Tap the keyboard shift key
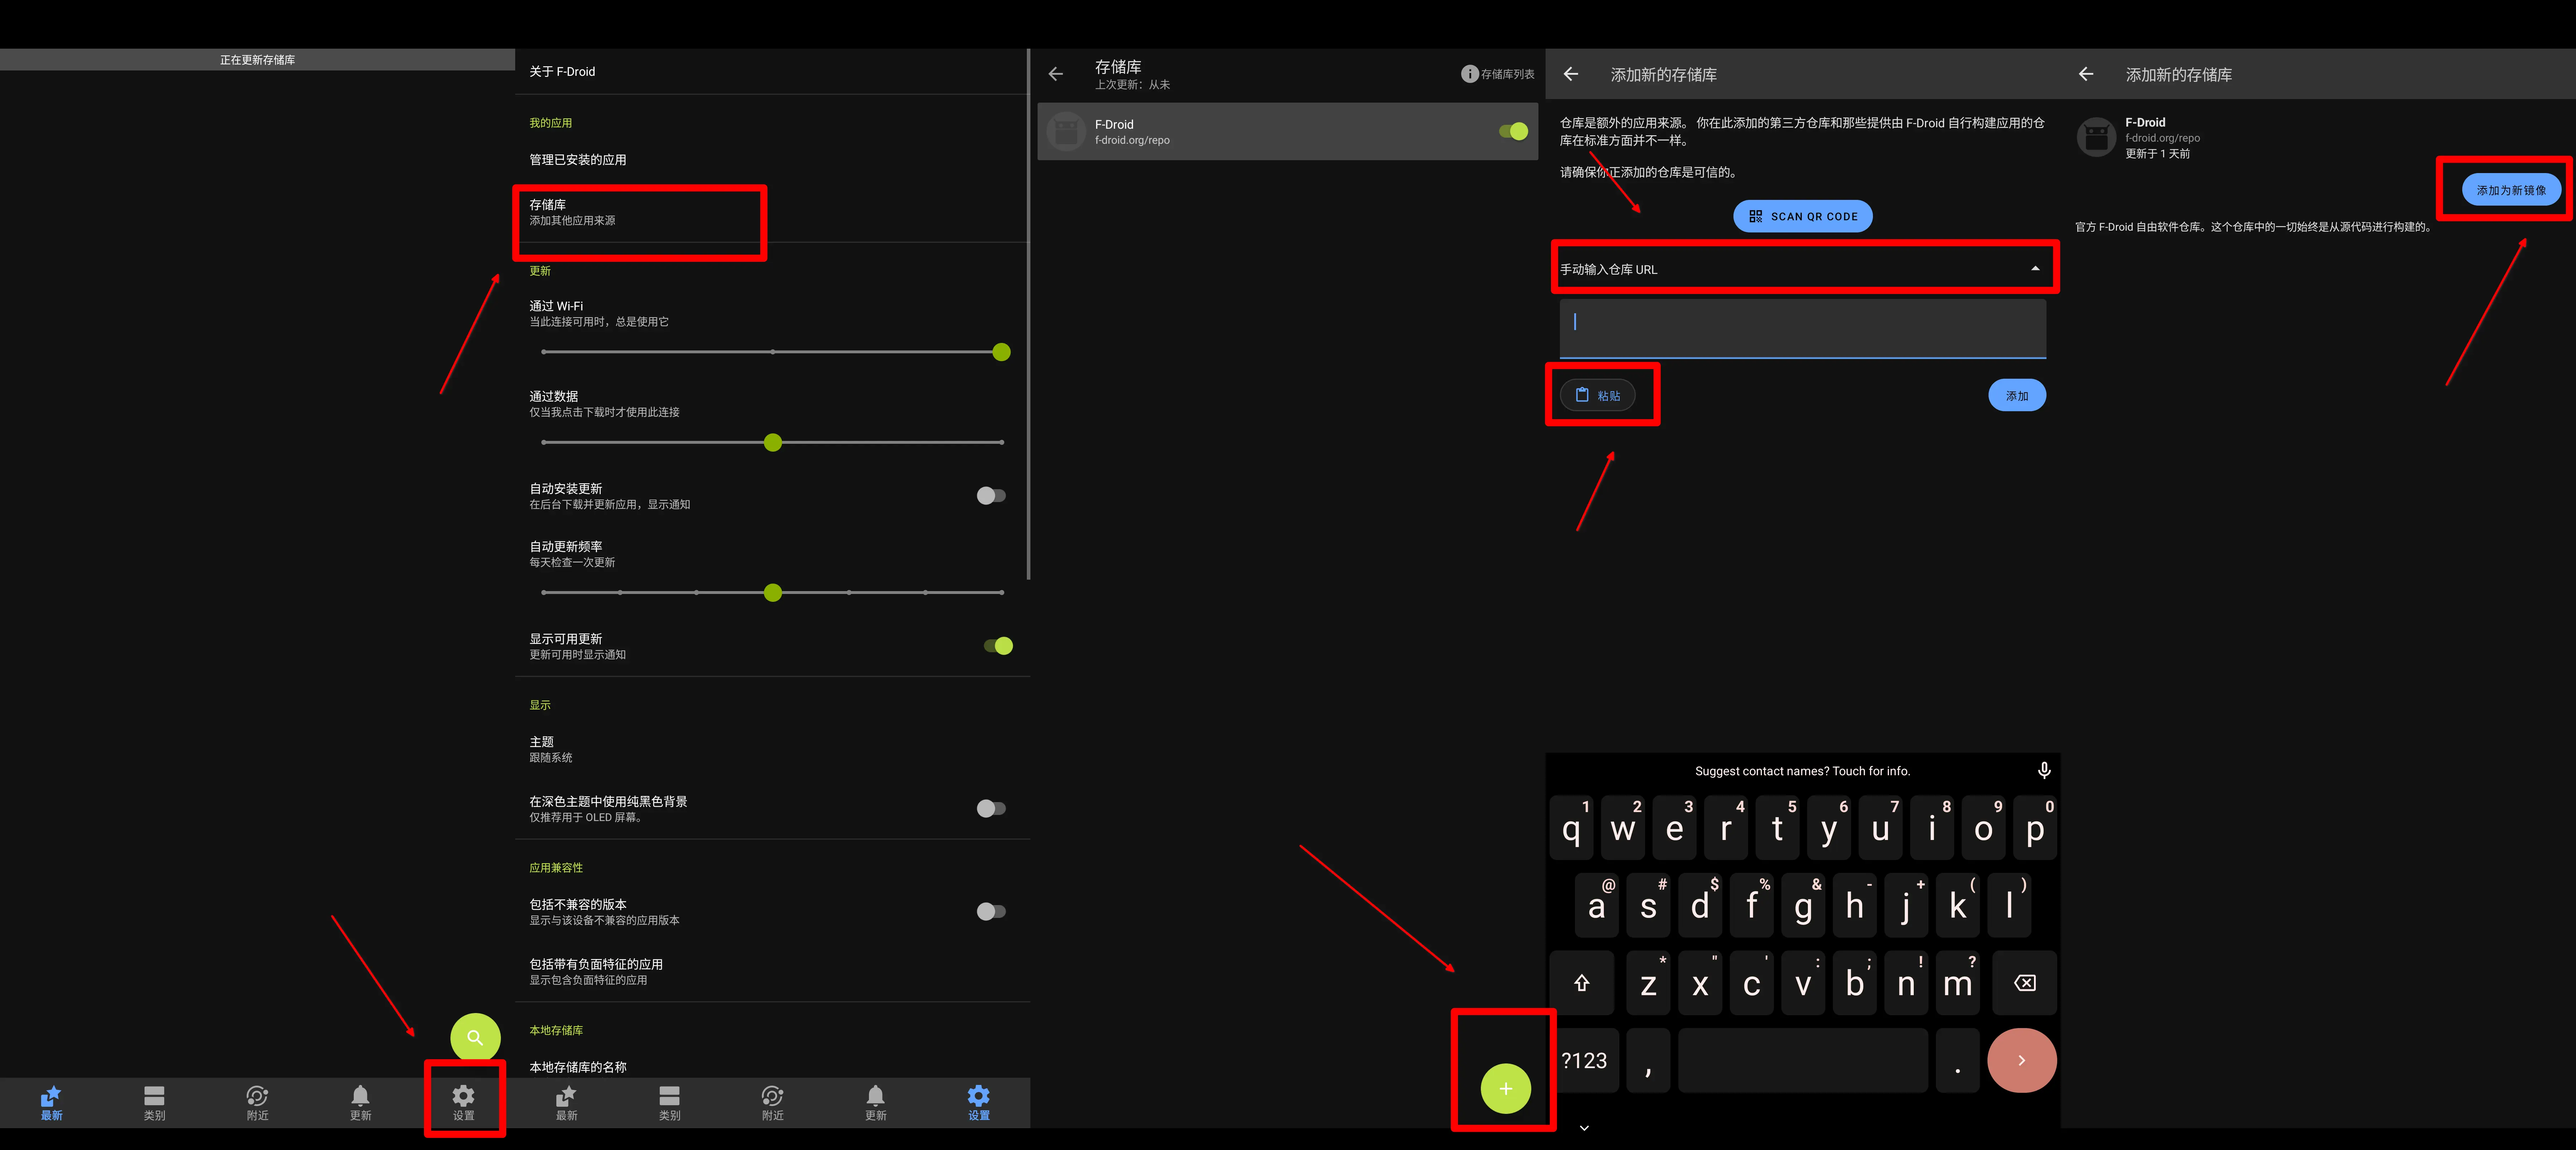The width and height of the screenshot is (2576, 1150). tap(1582, 983)
